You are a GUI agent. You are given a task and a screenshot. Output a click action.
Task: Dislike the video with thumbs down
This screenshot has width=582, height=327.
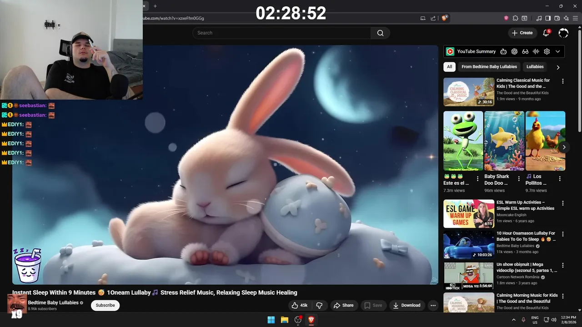click(319, 305)
